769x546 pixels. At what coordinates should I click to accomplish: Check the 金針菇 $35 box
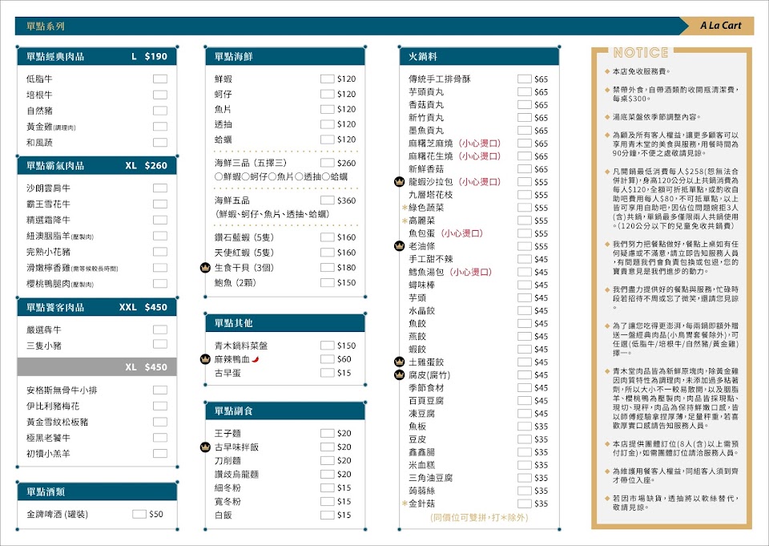coord(524,504)
